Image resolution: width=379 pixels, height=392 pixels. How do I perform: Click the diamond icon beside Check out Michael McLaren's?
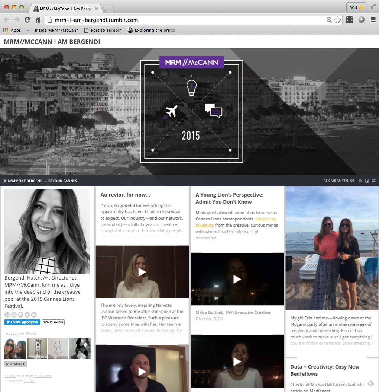[371, 383]
